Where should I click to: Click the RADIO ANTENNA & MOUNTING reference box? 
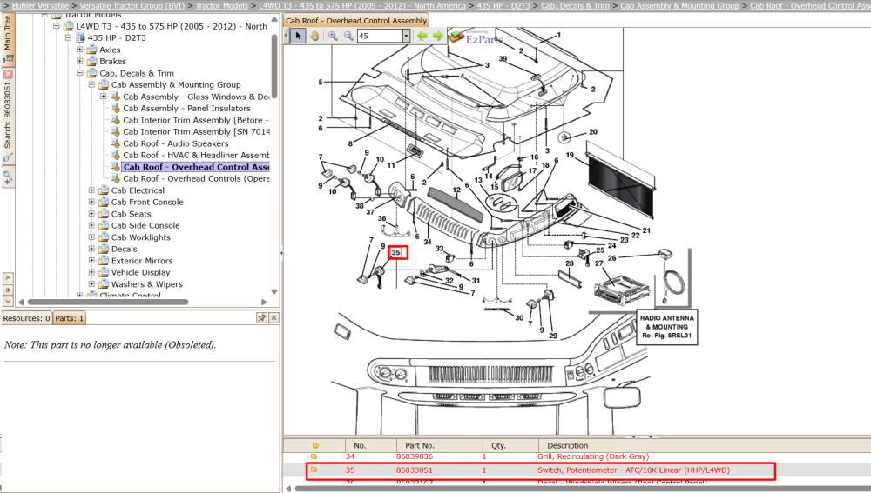pos(666,327)
